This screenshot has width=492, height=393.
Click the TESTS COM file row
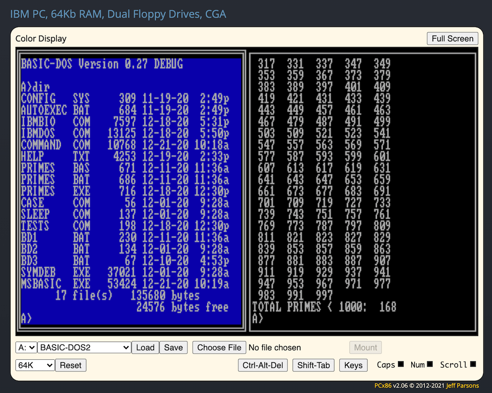125,226
